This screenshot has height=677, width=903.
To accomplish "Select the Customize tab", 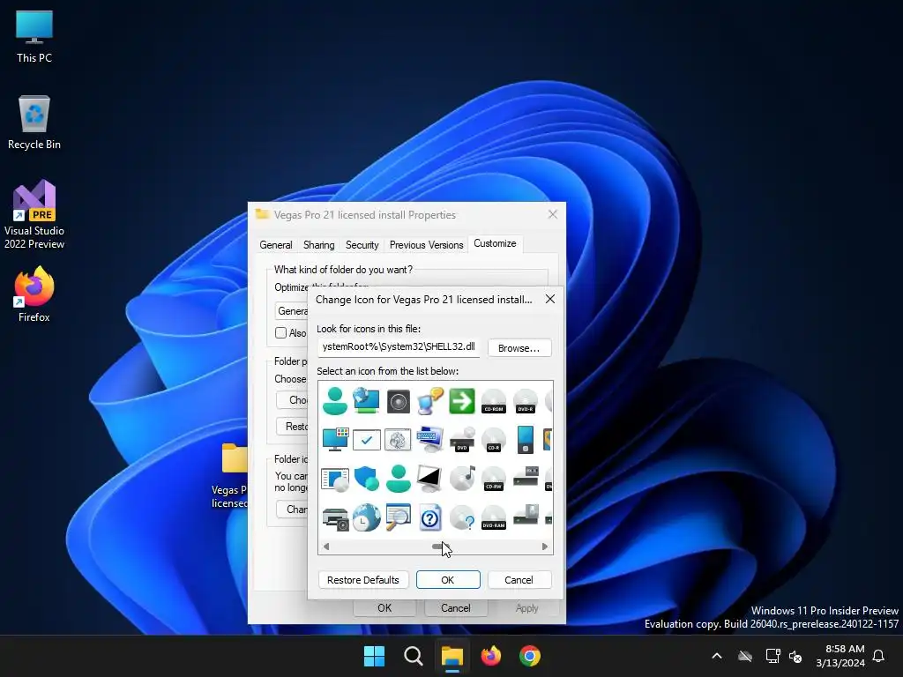I will click(496, 243).
